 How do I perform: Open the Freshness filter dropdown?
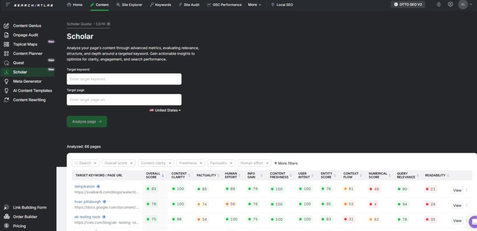191,163
